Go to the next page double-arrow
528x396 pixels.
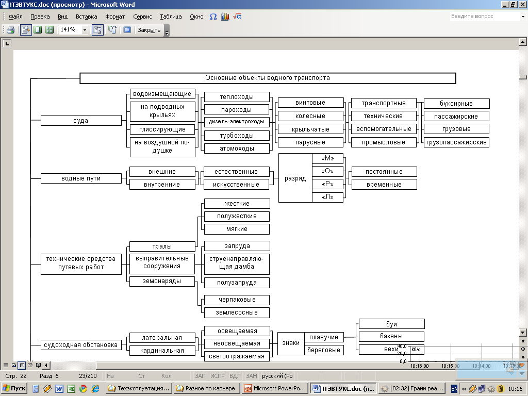pos(523,357)
